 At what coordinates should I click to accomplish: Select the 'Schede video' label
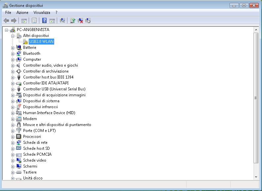[x=35, y=160]
